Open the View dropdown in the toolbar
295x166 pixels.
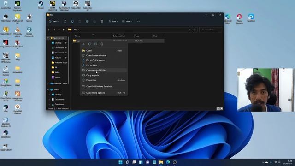[127, 22]
